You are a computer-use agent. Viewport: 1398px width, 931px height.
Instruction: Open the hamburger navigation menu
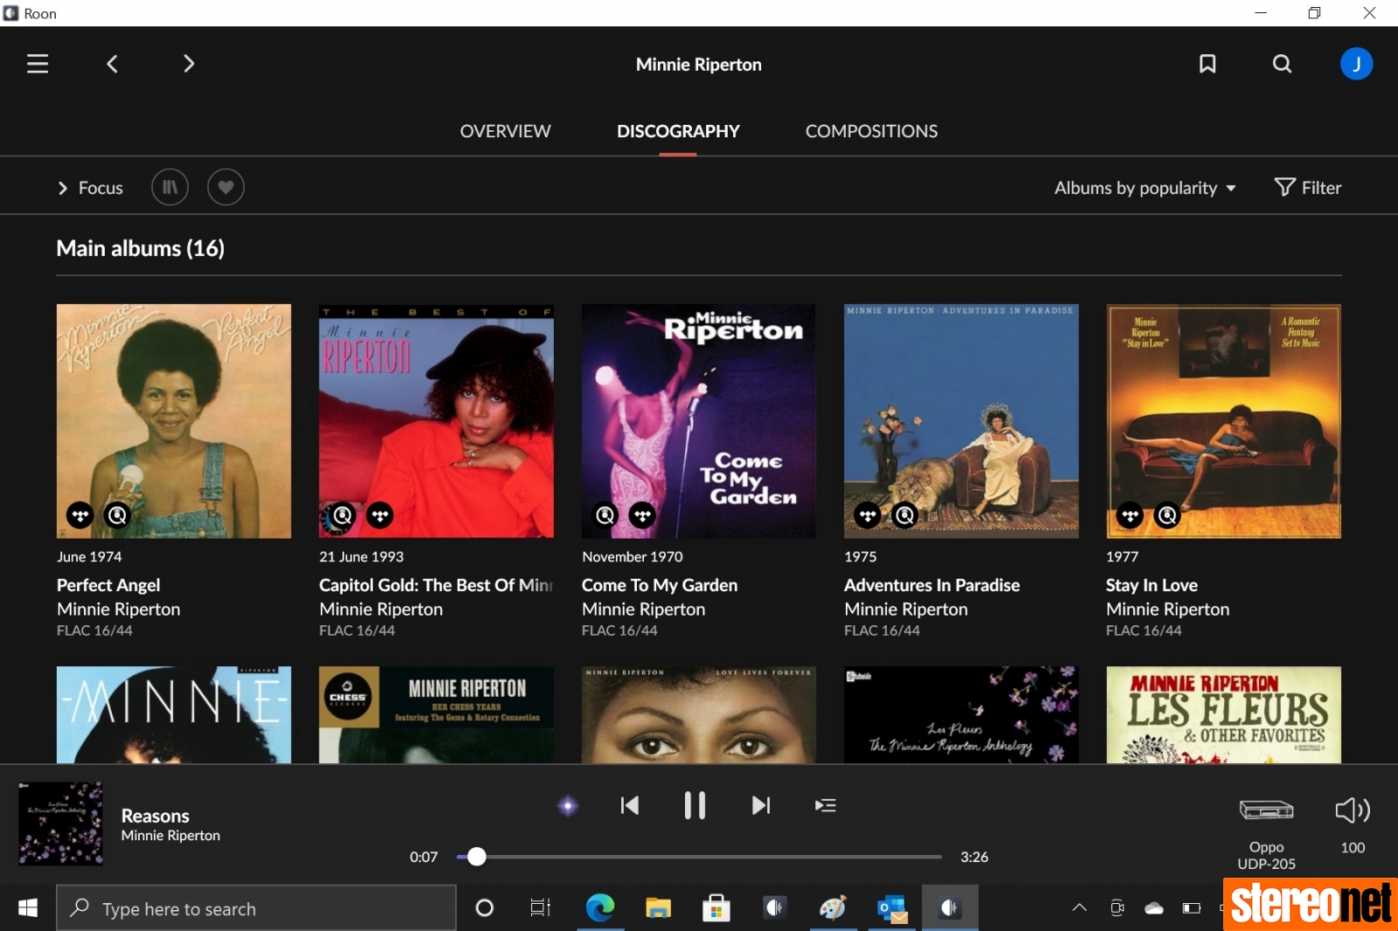click(38, 64)
